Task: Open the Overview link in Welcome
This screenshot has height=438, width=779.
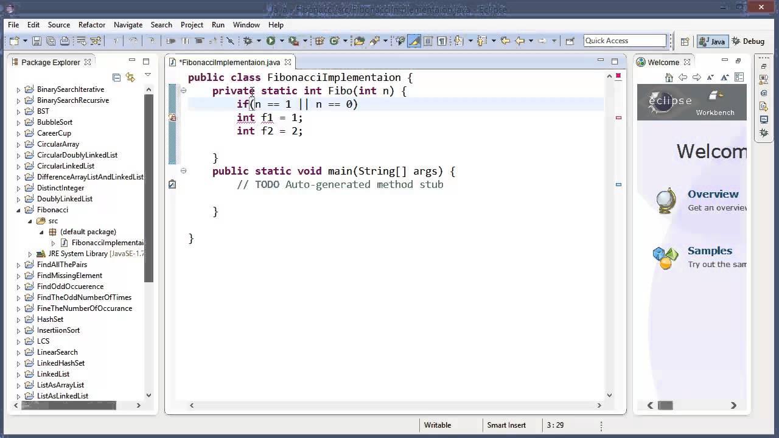Action: coord(713,194)
